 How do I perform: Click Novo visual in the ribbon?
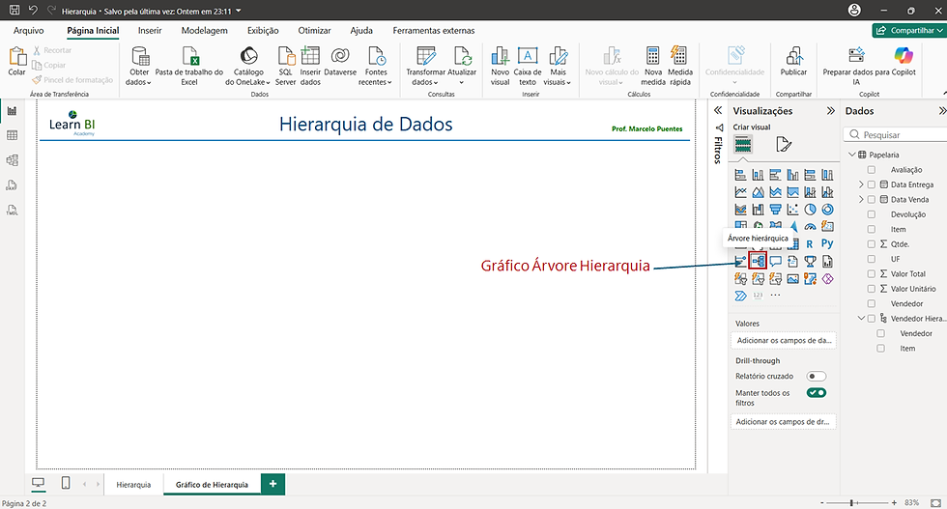pyautogui.click(x=501, y=66)
